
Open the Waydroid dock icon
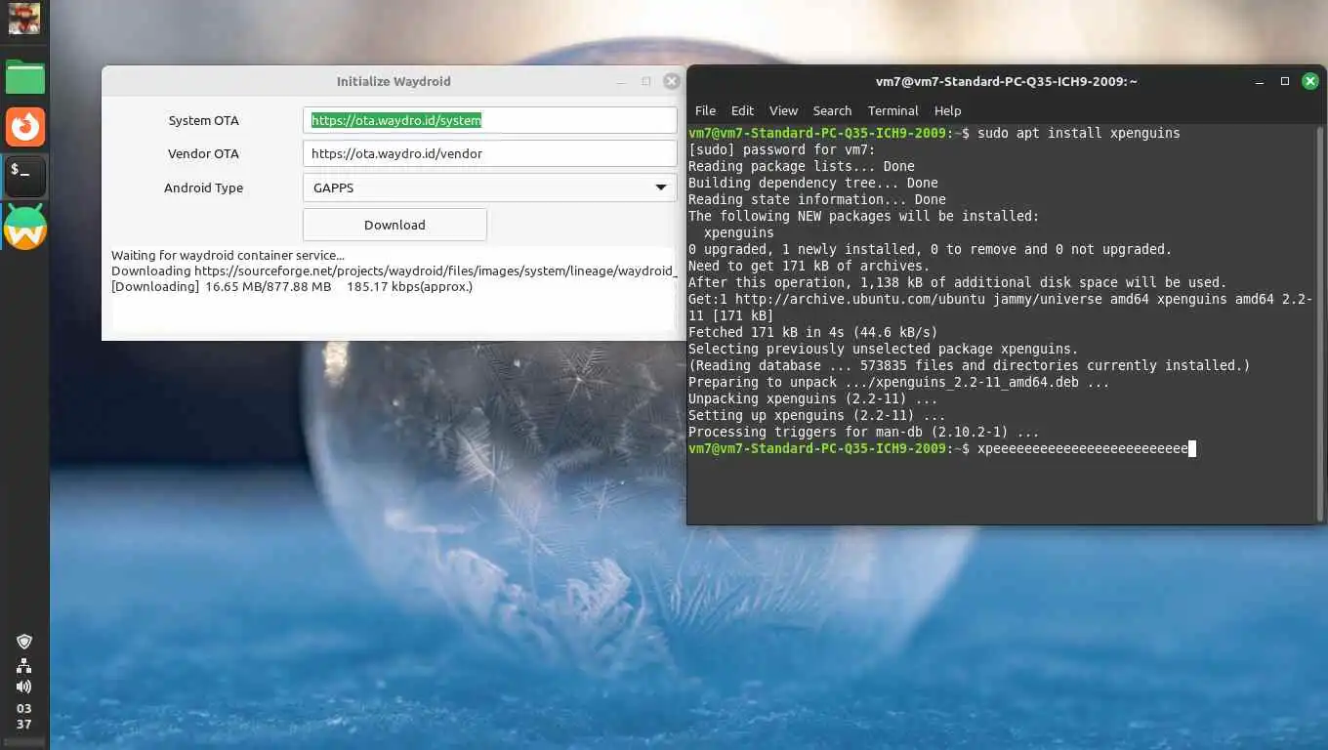tap(25, 227)
